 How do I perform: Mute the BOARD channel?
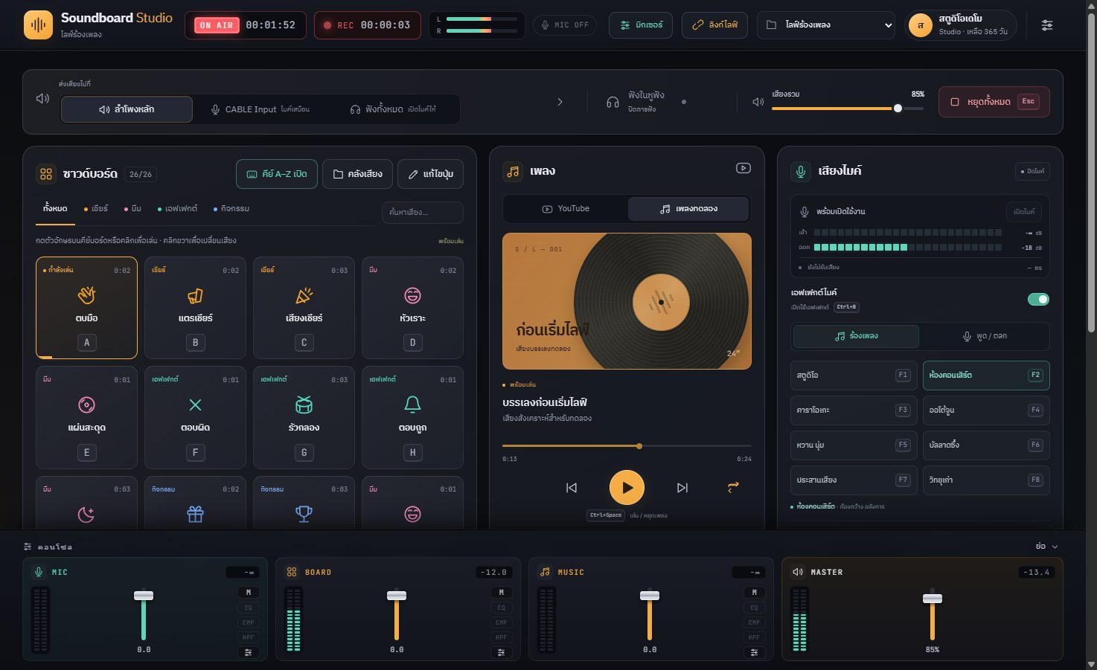point(501,593)
